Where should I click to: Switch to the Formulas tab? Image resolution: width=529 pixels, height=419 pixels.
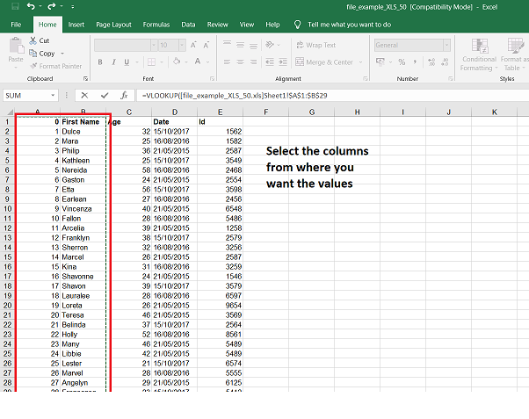(156, 25)
